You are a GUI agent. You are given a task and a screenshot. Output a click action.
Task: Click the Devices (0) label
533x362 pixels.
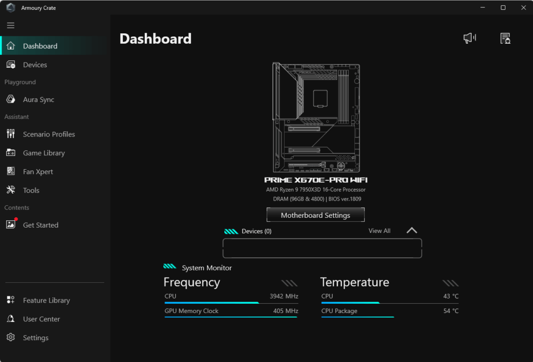[x=256, y=231]
